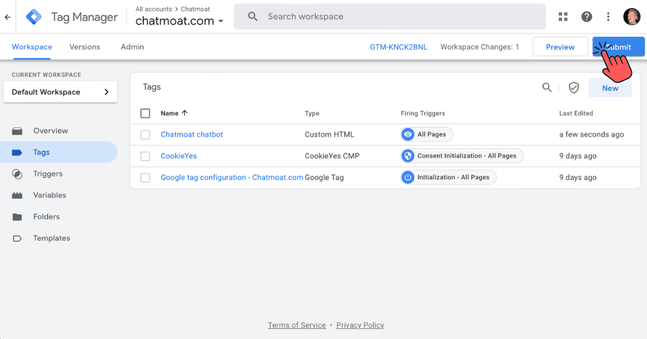
Task: Check the CookieYes row checkbox
Action: 145,156
